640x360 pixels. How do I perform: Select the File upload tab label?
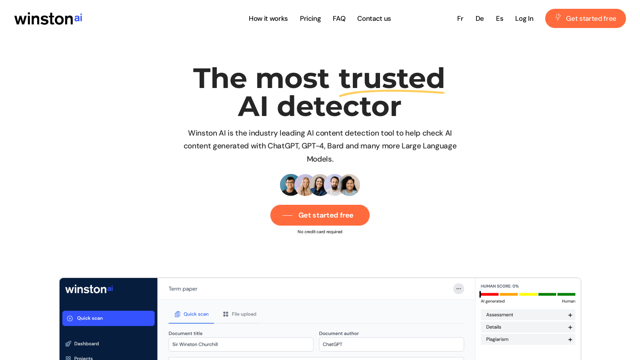click(x=244, y=314)
